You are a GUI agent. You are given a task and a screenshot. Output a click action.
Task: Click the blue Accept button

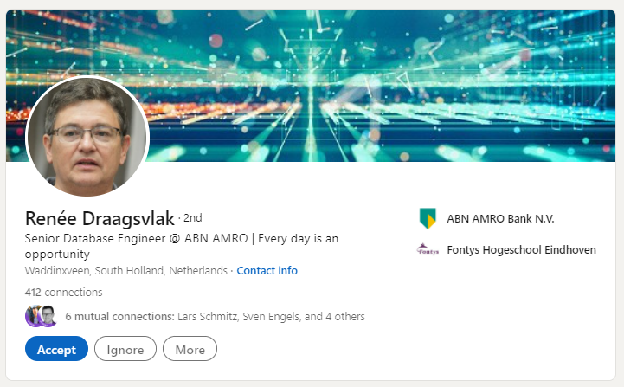pyautogui.click(x=56, y=349)
